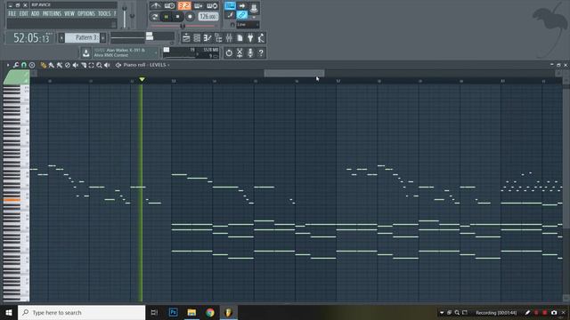Open the piano roll Tools wrench menu
Screen dimensions: 570x320
tap(16, 65)
